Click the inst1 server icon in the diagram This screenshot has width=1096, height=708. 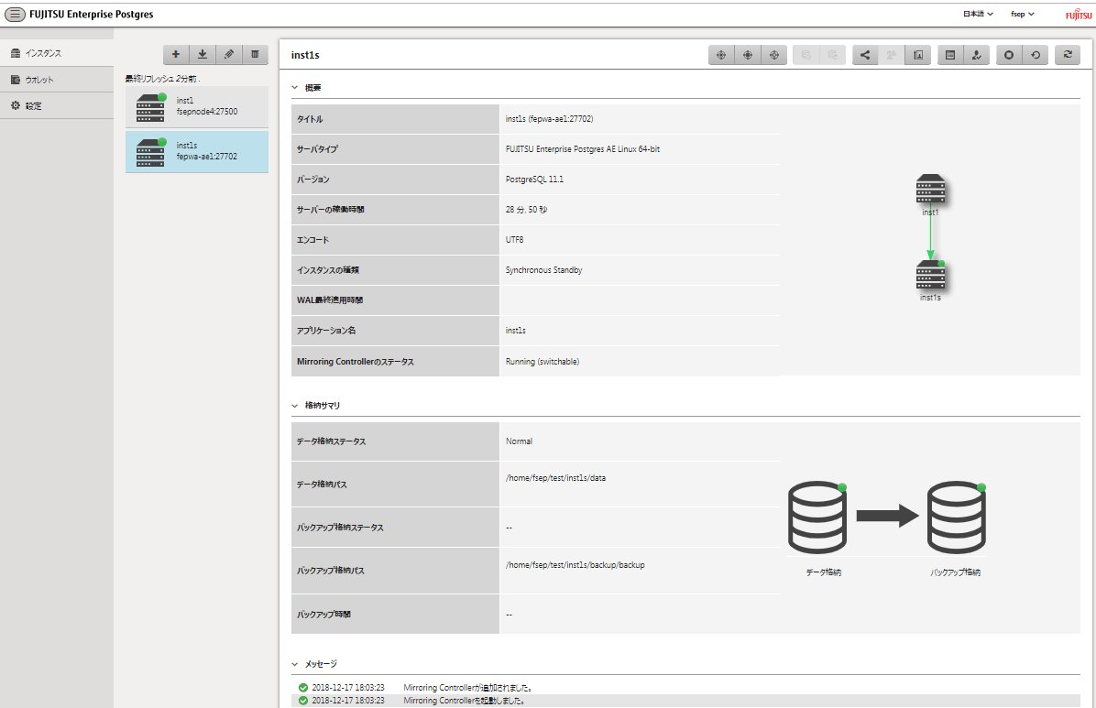pos(930,189)
